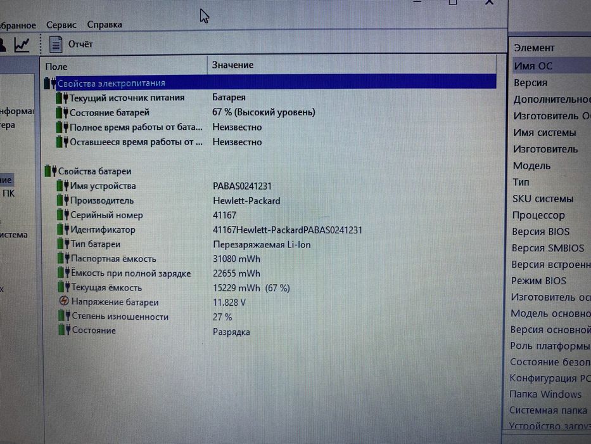Click the value 27 %
Viewport: 591px width, 444px height.
[x=222, y=317]
